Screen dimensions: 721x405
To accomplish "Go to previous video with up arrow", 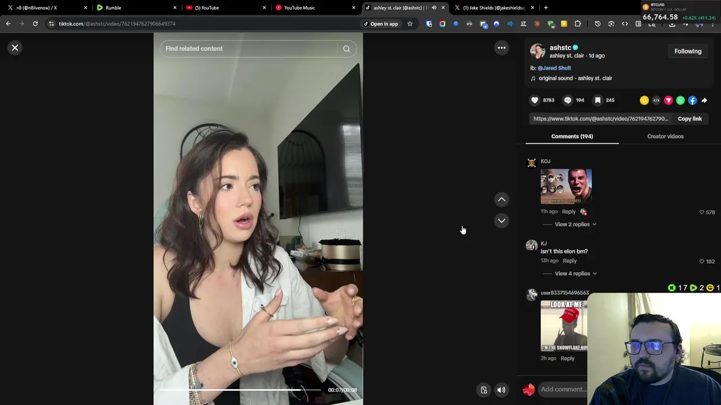I will click(501, 200).
